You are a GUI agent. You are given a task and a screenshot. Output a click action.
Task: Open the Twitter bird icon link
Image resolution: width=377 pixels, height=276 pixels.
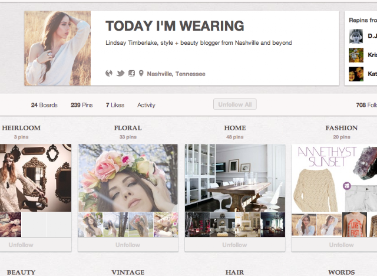coord(120,73)
